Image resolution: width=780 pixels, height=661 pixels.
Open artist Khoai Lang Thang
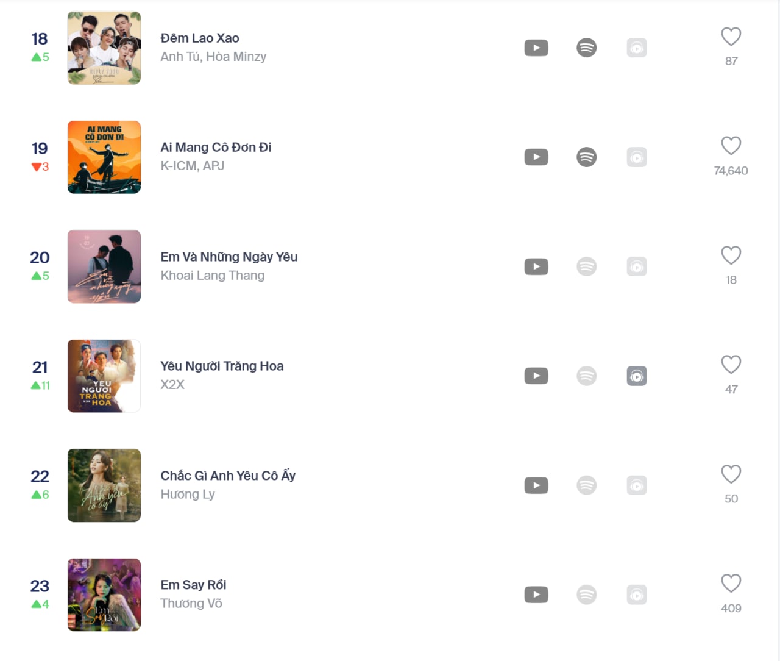coord(213,276)
